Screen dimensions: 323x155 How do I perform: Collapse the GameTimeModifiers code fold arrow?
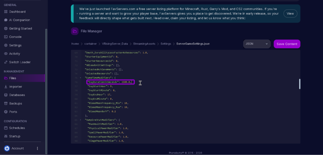80,78
